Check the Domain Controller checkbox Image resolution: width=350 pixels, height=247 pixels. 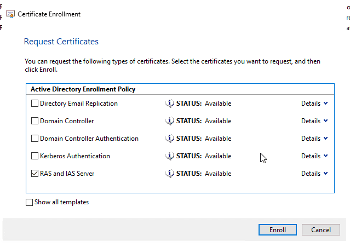(35, 120)
